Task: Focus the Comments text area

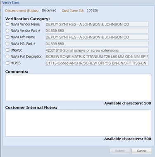Action: pyautogui.click(x=78, y=88)
